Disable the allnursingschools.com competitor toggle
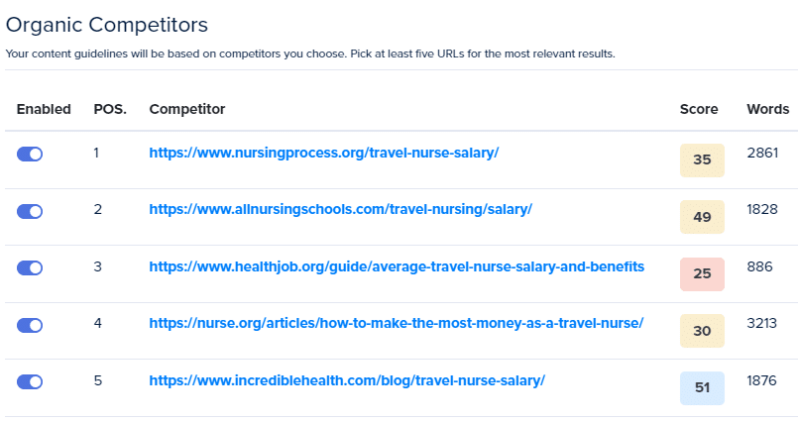 (30, 210)
